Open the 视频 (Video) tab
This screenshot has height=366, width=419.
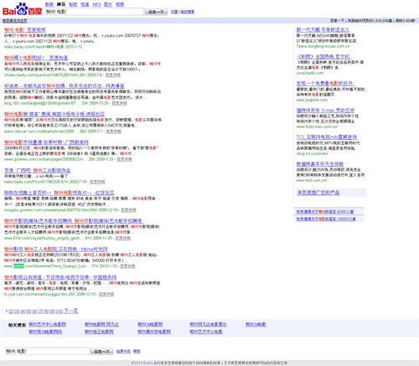click(x=120, y=4)
